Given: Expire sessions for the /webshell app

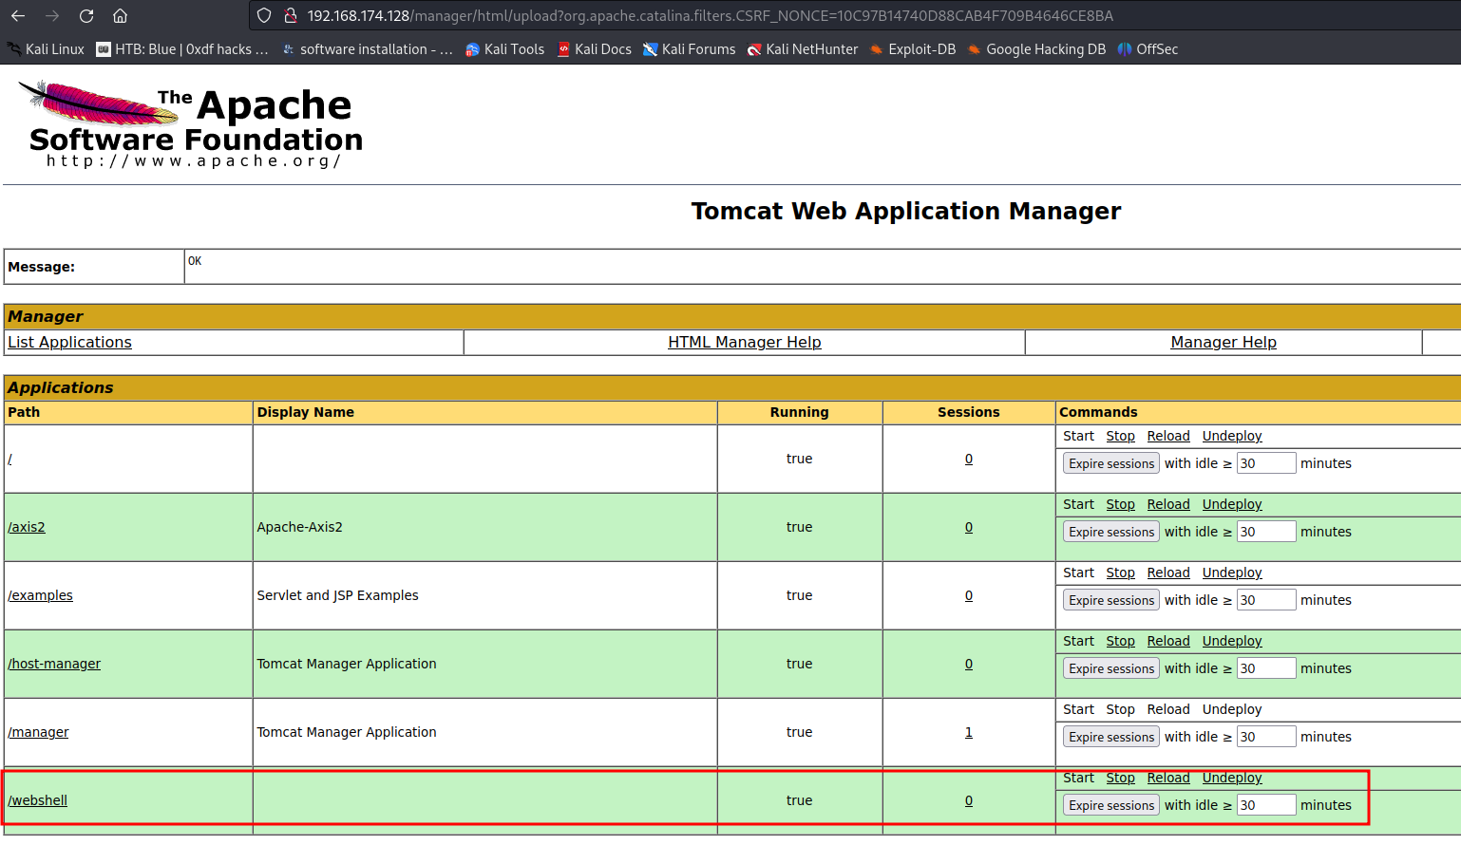Looking at the screenshot, I should (x=1111, y=805).
